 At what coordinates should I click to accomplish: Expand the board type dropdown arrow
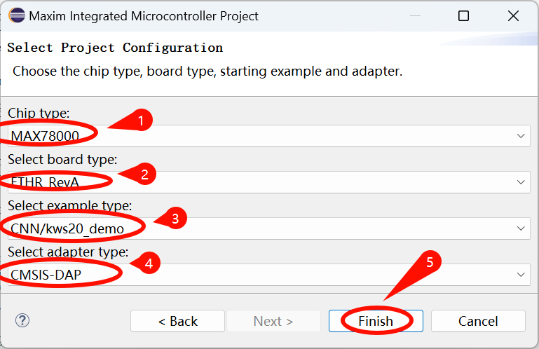click(x=521, y=182)
